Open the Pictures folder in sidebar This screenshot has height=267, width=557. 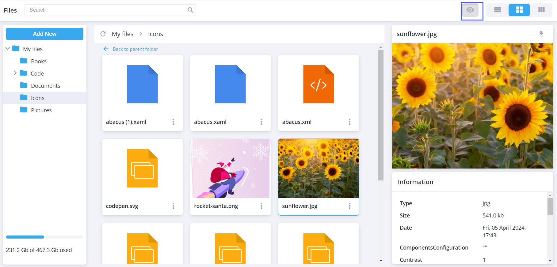(41, 110)
